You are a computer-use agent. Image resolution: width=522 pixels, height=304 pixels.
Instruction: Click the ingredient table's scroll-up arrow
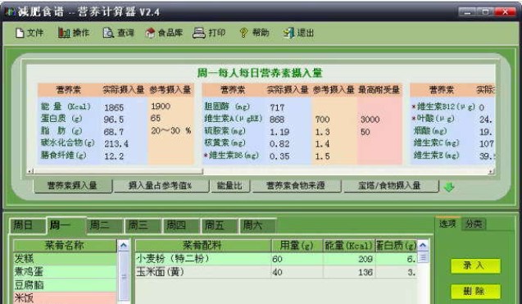pyautogui.click(x=423, y=246)
